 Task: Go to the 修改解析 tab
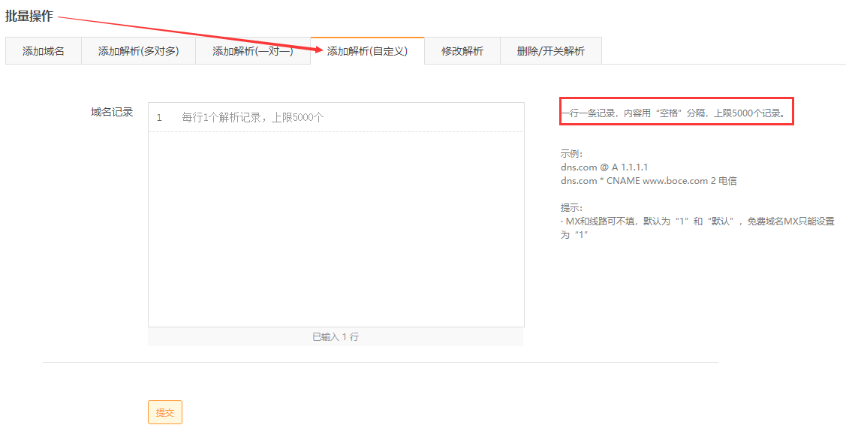pyautogui.click(x=462, y=51)
